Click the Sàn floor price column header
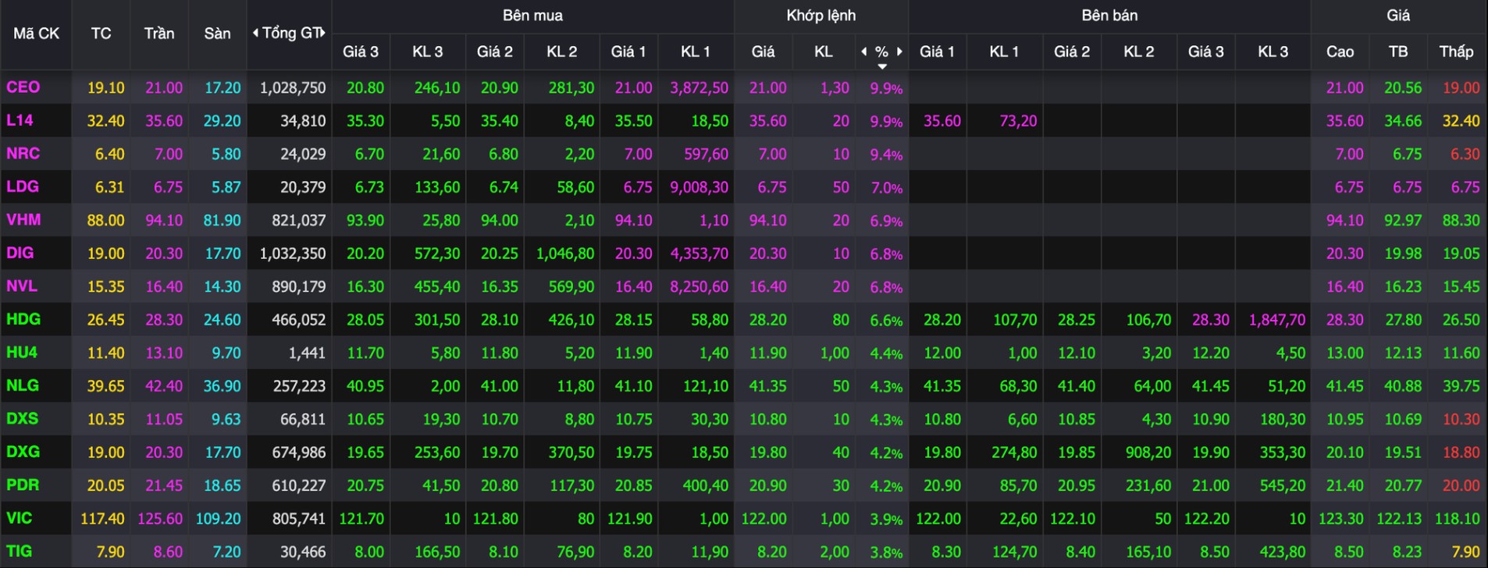Image resolution: width=1488 pixels, height=568 pixels. [217, 34]
